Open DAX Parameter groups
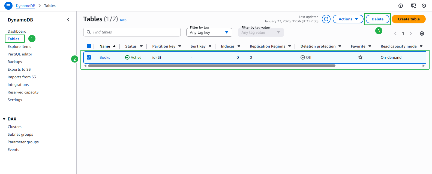 coord(23,142)
